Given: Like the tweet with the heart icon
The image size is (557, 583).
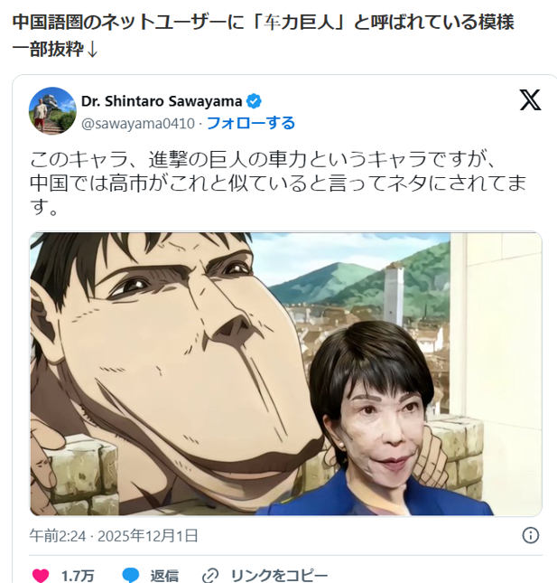Looking at the screenshot, I should pos(41,576).
